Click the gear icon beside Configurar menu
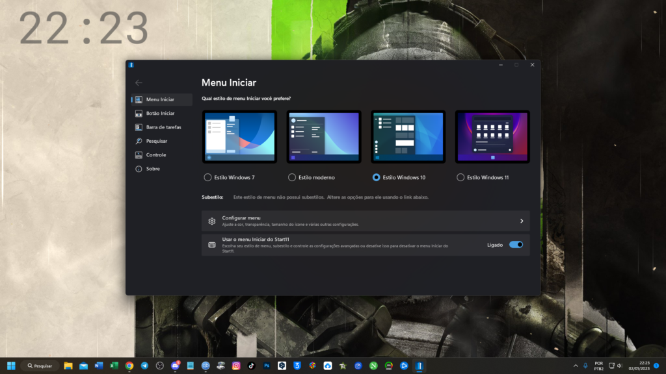The height and width of the screenshot is (374, 666). (212, 221)
